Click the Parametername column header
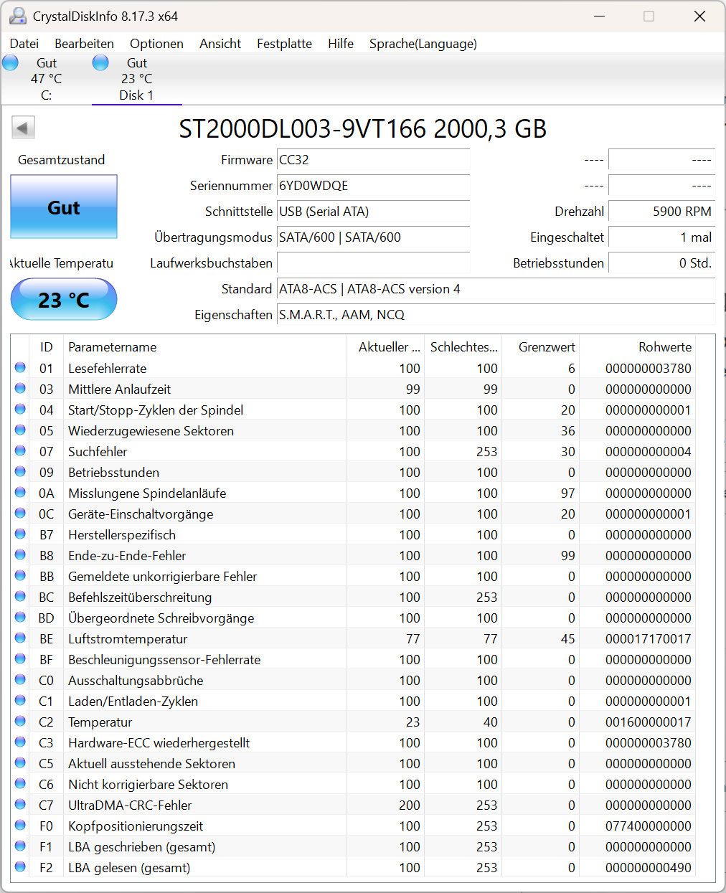This screenshot has height=893, width=726. point(205,347)
